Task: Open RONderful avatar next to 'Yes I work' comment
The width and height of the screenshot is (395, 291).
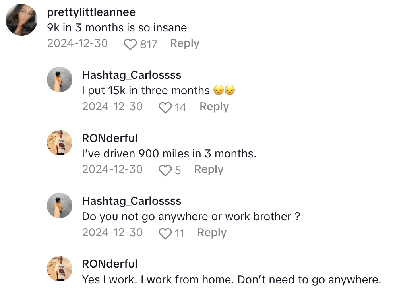Action: pos(60,269)
